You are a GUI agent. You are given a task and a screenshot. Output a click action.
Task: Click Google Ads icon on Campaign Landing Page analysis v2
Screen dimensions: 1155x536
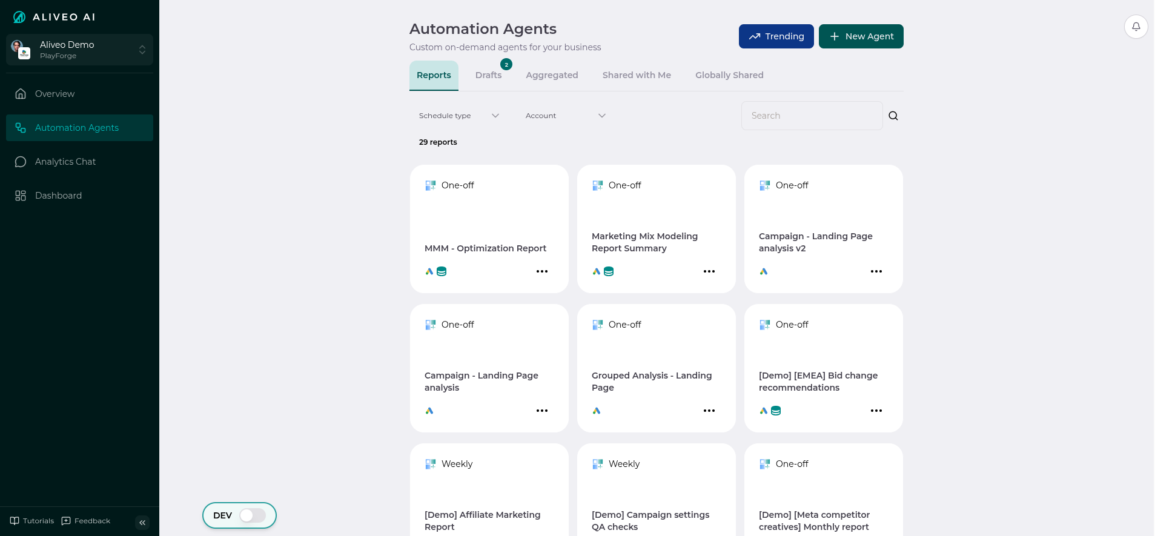(x=764, y=271)
